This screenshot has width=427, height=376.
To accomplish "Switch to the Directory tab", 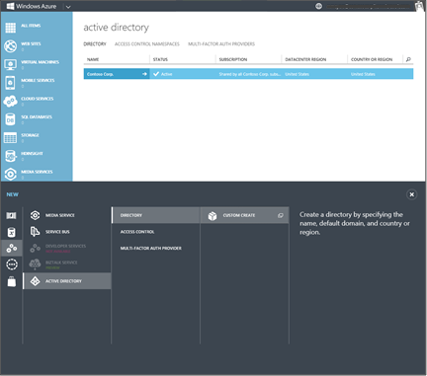I will (95, 44).
